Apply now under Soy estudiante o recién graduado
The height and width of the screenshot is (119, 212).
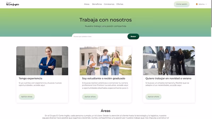[90, 97]
